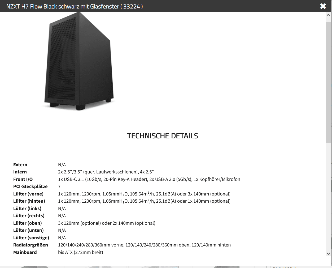Select the 'Lüfter (vorne)' label
332x268 pixels.
coord(28,194)
